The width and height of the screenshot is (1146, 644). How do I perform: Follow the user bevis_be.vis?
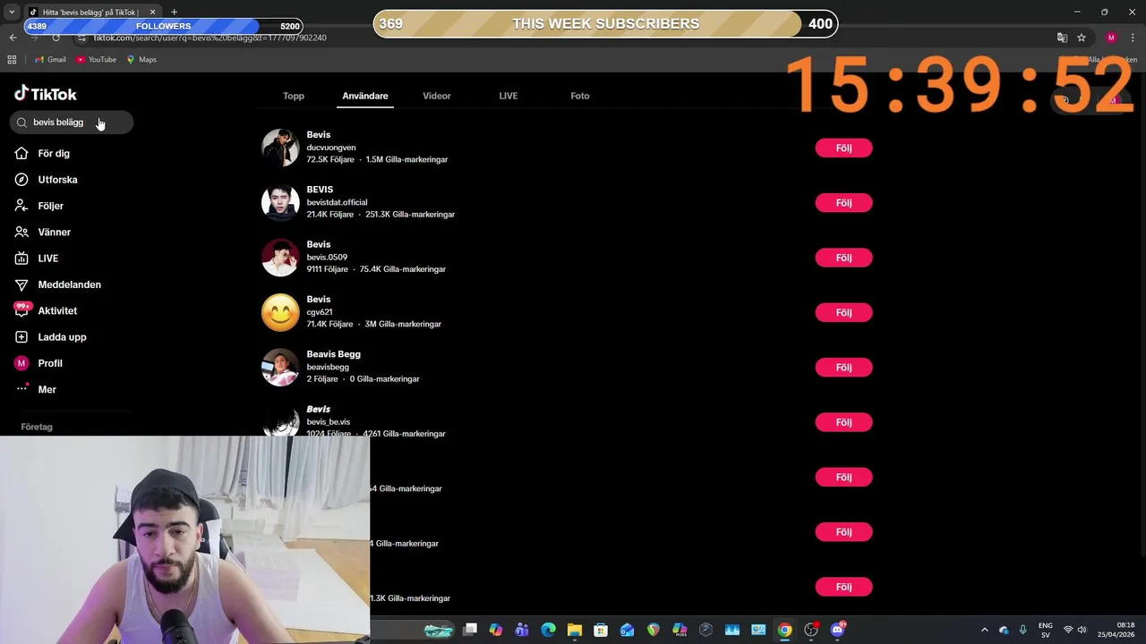click(843, 422)
